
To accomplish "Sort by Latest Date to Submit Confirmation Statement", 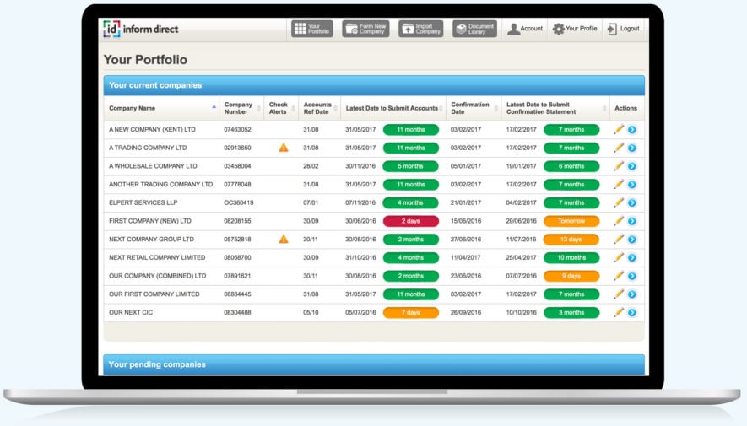I will click(x=553, y=108).
